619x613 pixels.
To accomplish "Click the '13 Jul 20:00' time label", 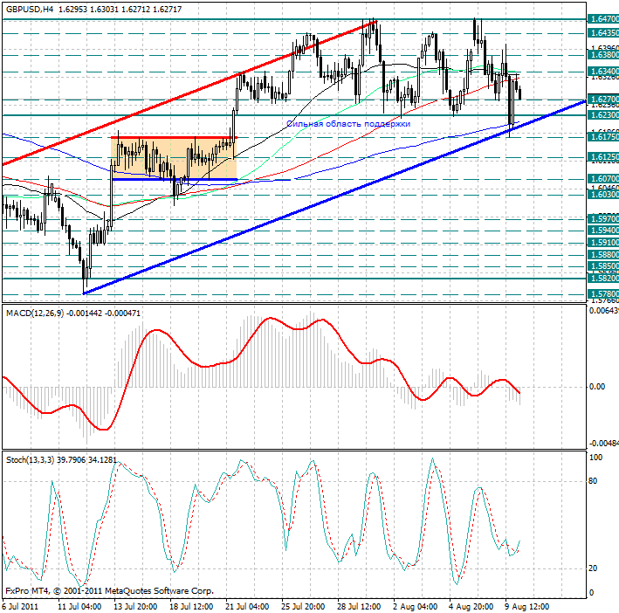I will click(x=135, y=607).
